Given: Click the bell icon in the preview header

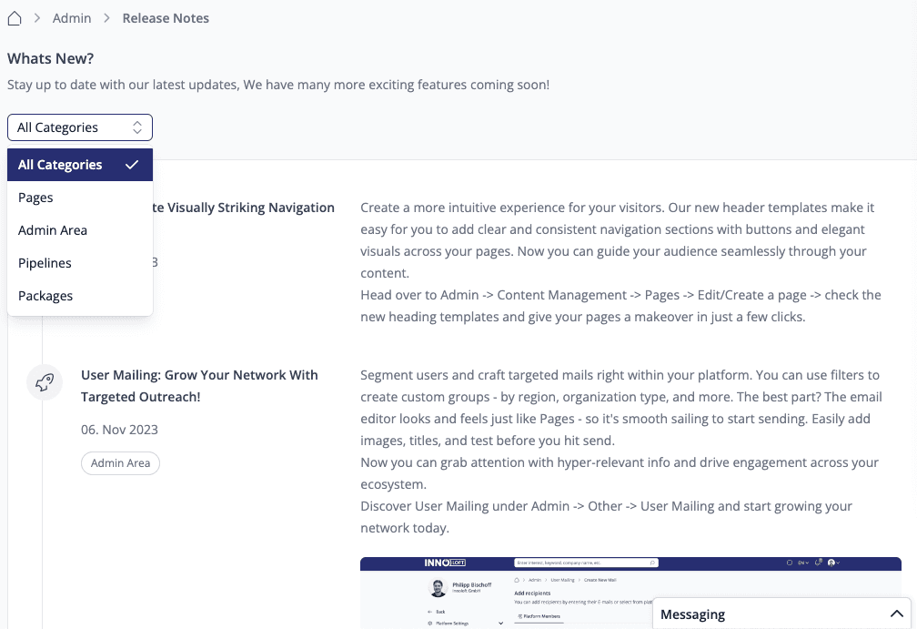Looking at the screenshot, I should pos(818,563).
